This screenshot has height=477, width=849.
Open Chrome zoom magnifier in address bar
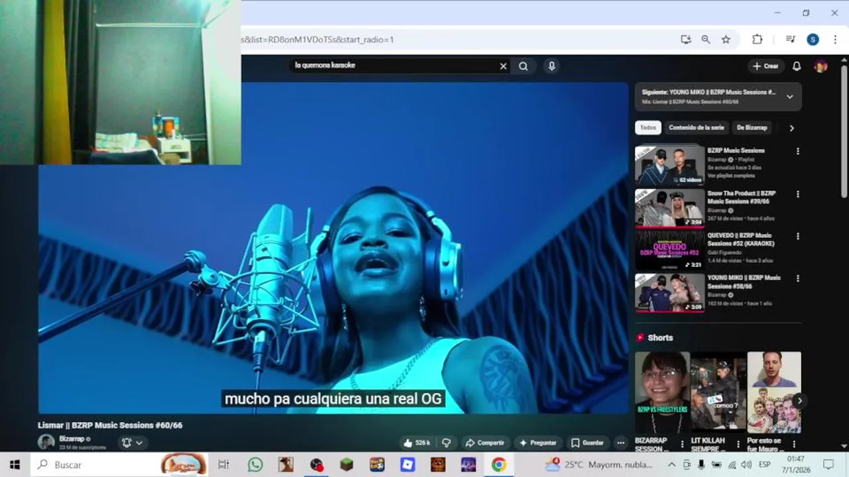[706, 40]
